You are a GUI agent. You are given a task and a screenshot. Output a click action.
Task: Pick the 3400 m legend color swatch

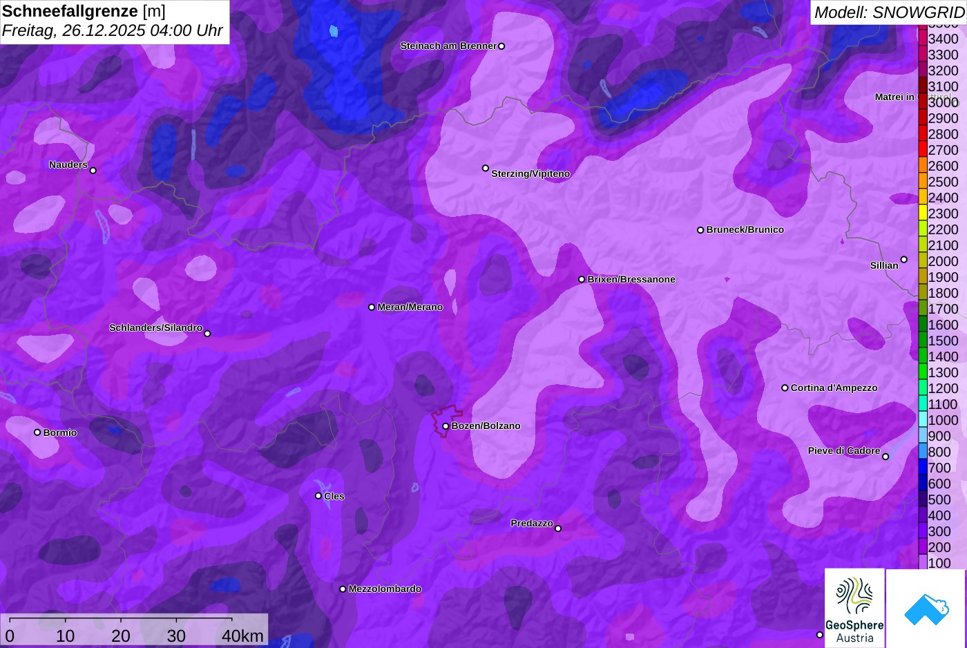point(923,38)
